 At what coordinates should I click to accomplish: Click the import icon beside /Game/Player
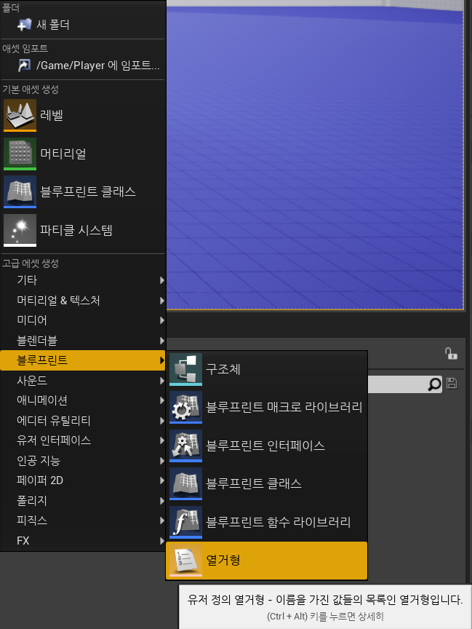(x=24, y=65)
